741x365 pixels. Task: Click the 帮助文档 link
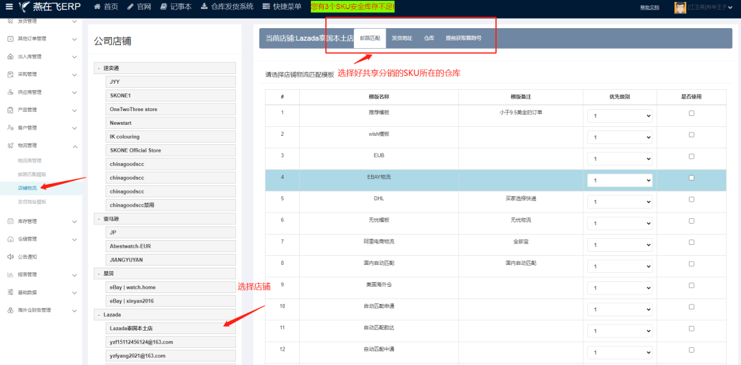[649, 7]
